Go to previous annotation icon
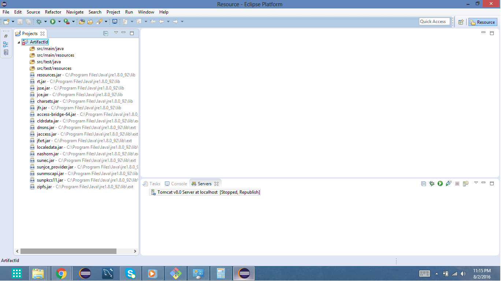This screenshot has height=281, width=501. pyautogui.click(x=139, y=22)
